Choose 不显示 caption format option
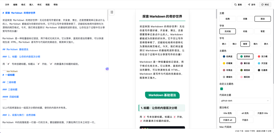Screen dimensions: 274x133 coord(245,120)
